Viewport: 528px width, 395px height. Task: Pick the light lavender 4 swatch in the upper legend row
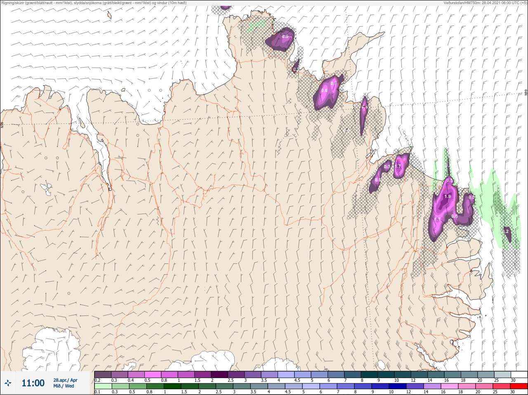(x=286, y=374)
